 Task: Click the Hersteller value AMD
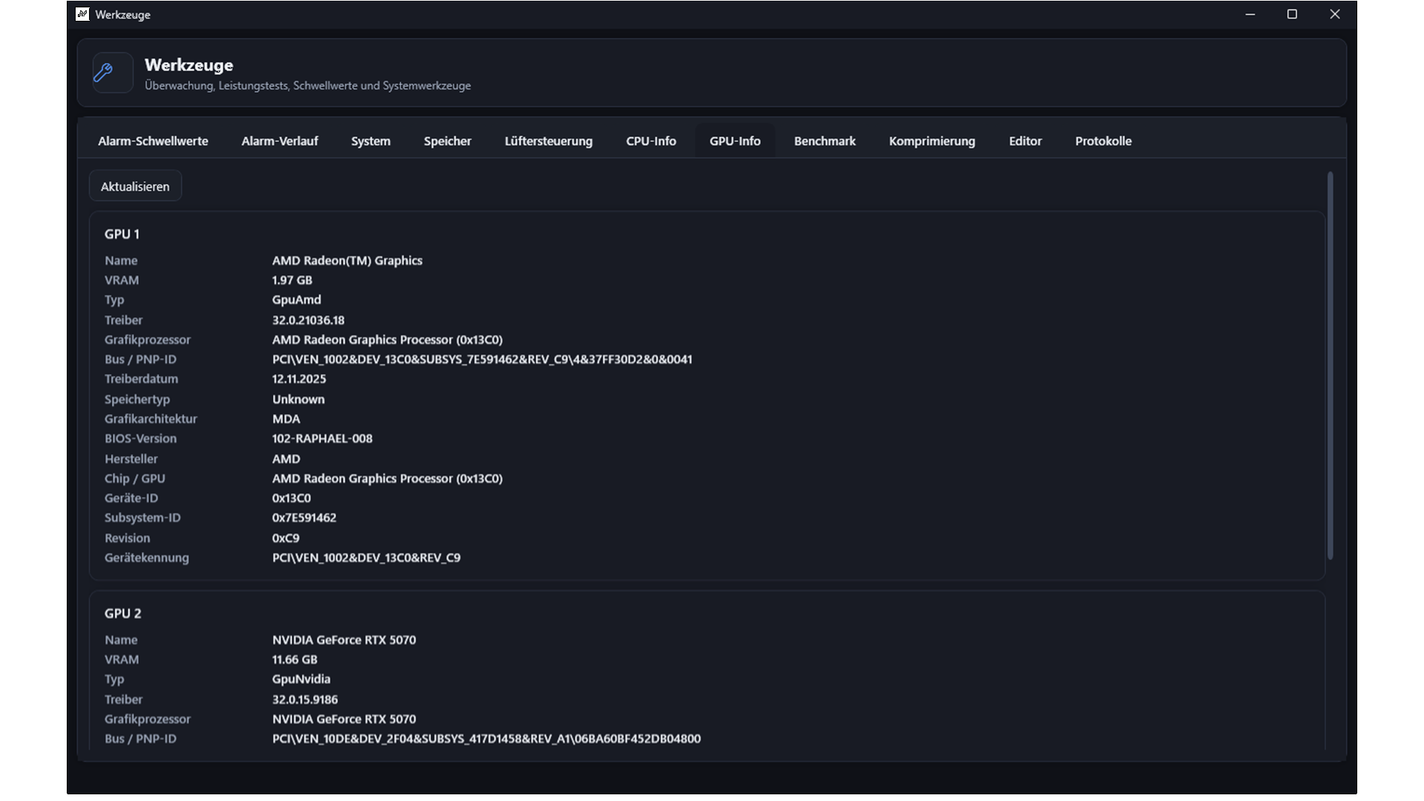(x=286, y=459)
